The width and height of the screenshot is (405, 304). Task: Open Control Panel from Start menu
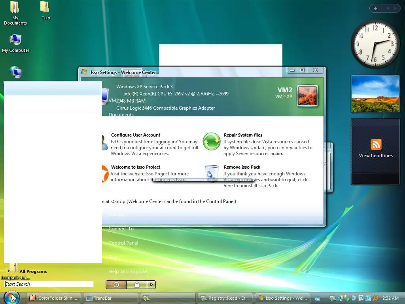[x=123, y=243]
